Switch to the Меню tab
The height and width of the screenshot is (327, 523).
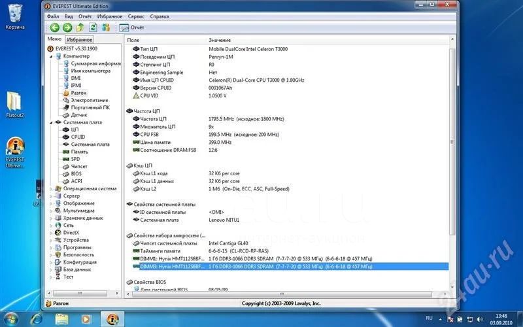pyautogui.click(x=54, y=39)
